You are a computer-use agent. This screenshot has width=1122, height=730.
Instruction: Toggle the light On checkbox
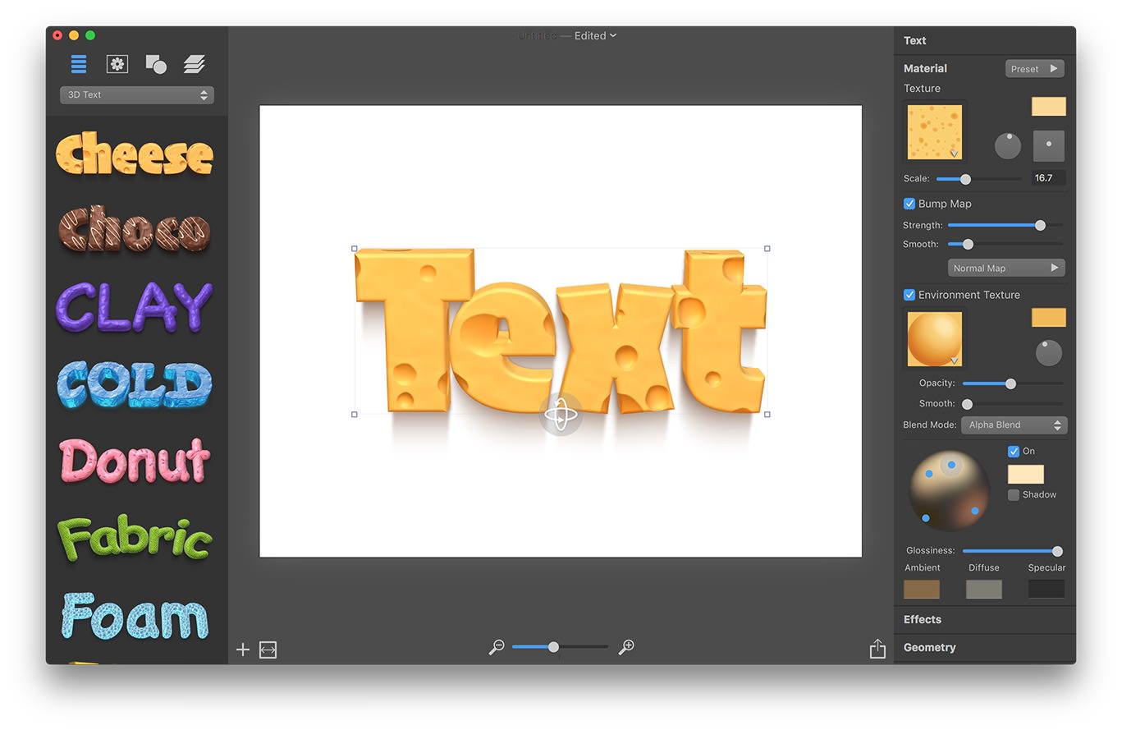1014,452
